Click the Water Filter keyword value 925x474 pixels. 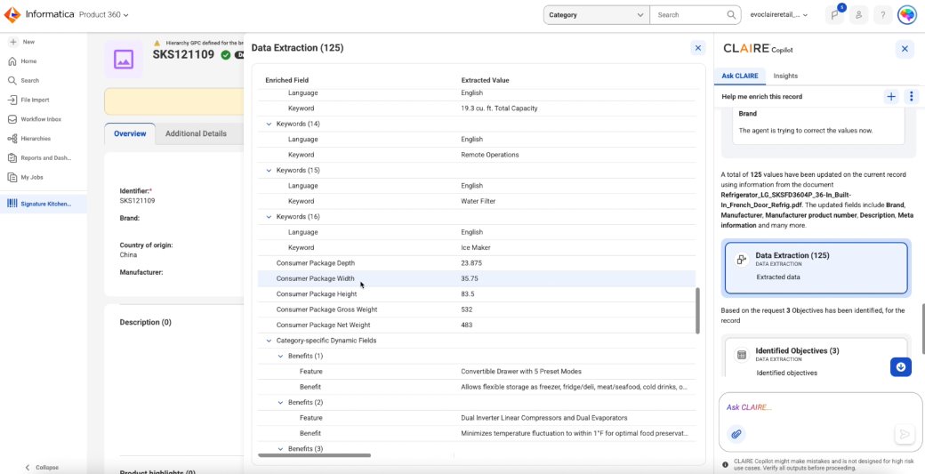pos(479,201)
